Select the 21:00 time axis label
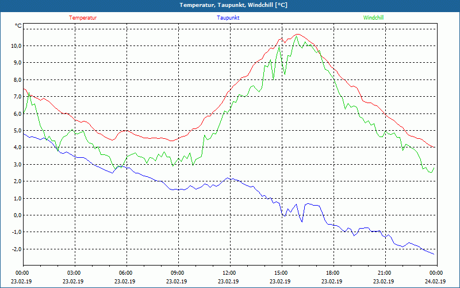The height and width of the screenshot is (288, 460). click(385, 273)
